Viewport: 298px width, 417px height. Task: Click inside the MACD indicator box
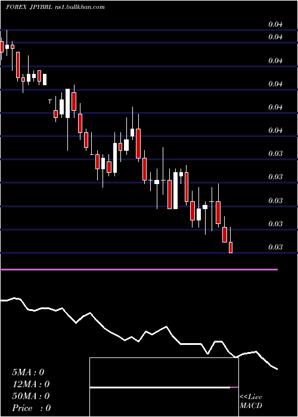click(x=164, y=387)
